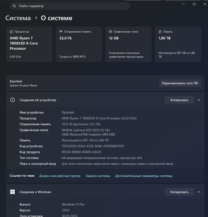The height and width of the screenshot is (217, 208).
Task: Collapse the 'Сведения о Windows' section chevron
Action: 199,192
